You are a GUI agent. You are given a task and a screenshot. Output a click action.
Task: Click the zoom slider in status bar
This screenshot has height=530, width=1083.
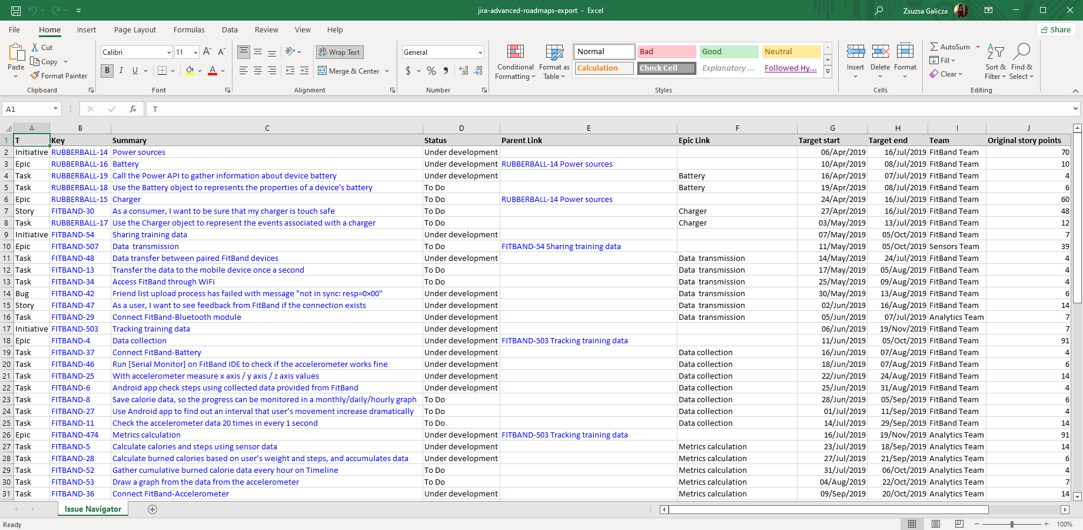1012,524
